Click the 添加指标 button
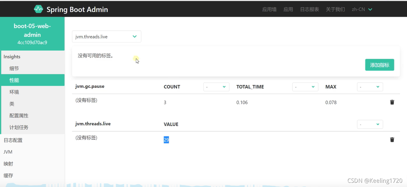 (x=380, y=65)
